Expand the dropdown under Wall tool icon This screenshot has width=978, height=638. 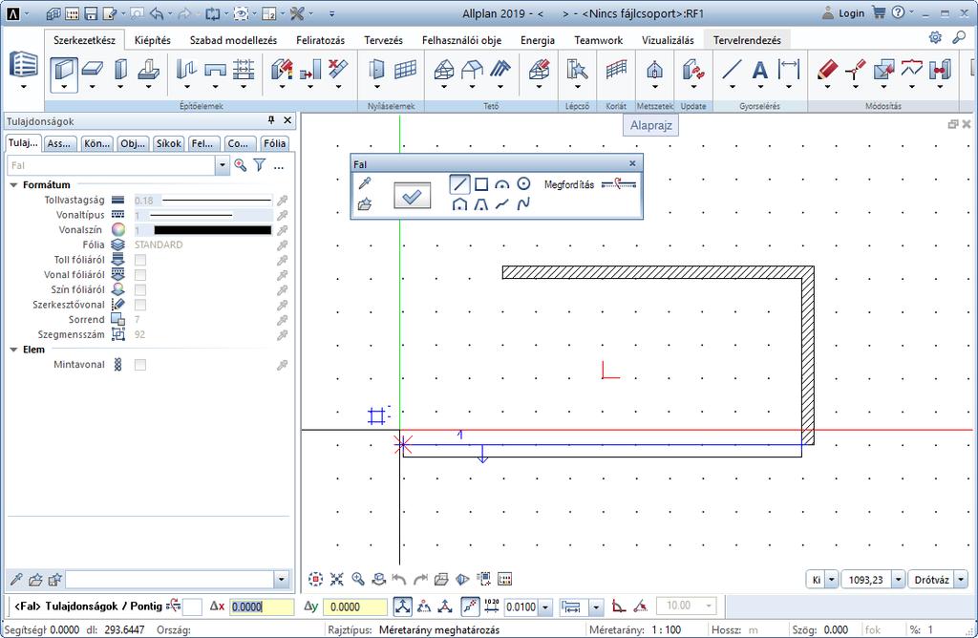click(64, 87)
